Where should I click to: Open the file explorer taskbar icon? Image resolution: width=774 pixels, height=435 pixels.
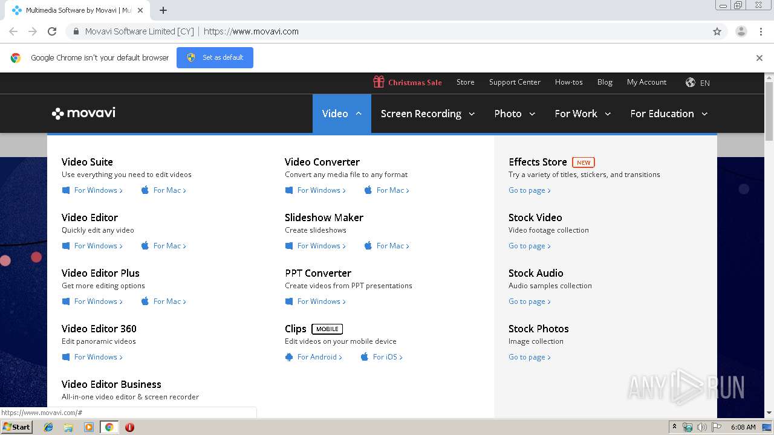tap(68, 427)
